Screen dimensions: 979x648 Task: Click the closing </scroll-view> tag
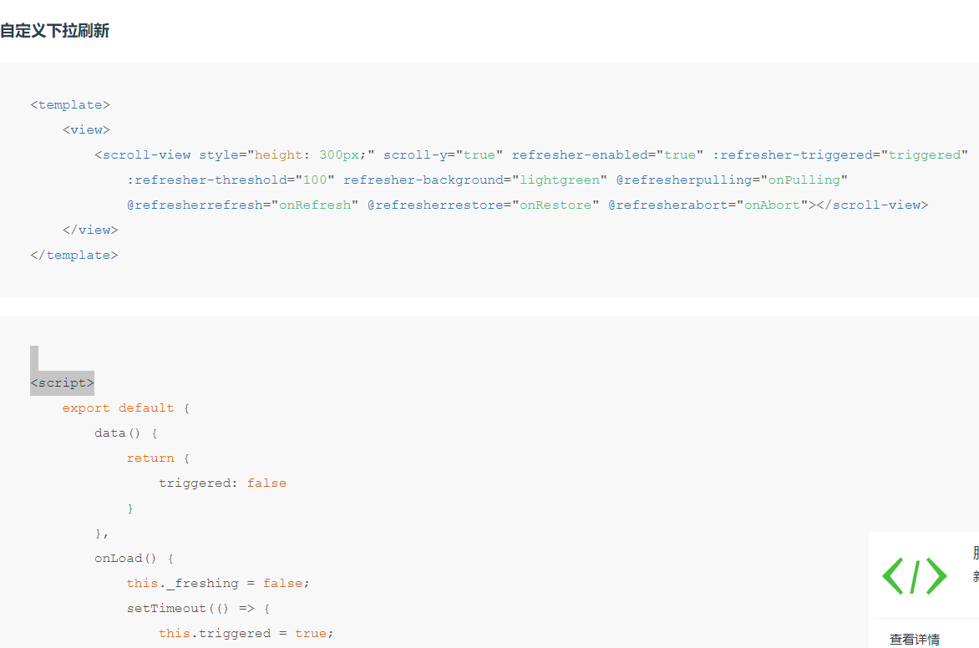871,205
